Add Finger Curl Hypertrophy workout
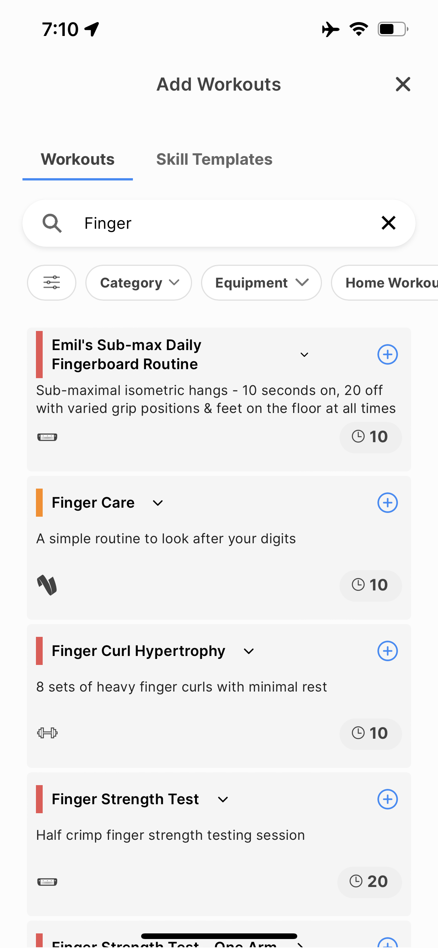Image resolution: width=438 pixels, height=948 pixels. [387, 651]
